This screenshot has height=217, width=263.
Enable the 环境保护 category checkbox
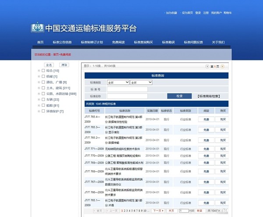[x=43, y=111]
